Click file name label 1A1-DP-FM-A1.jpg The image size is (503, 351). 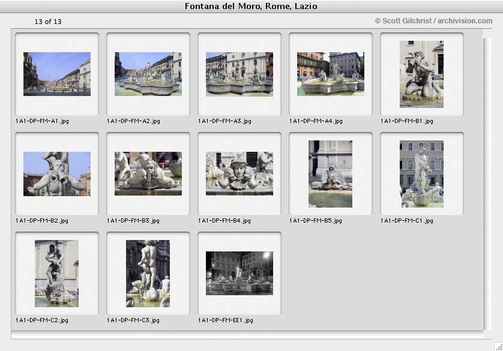coord(42,121)
